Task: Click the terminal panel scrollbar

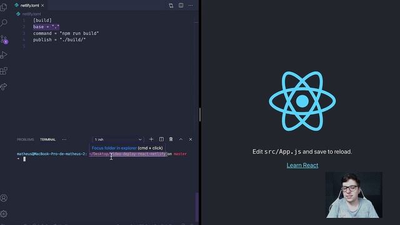Action: [197, 207]
